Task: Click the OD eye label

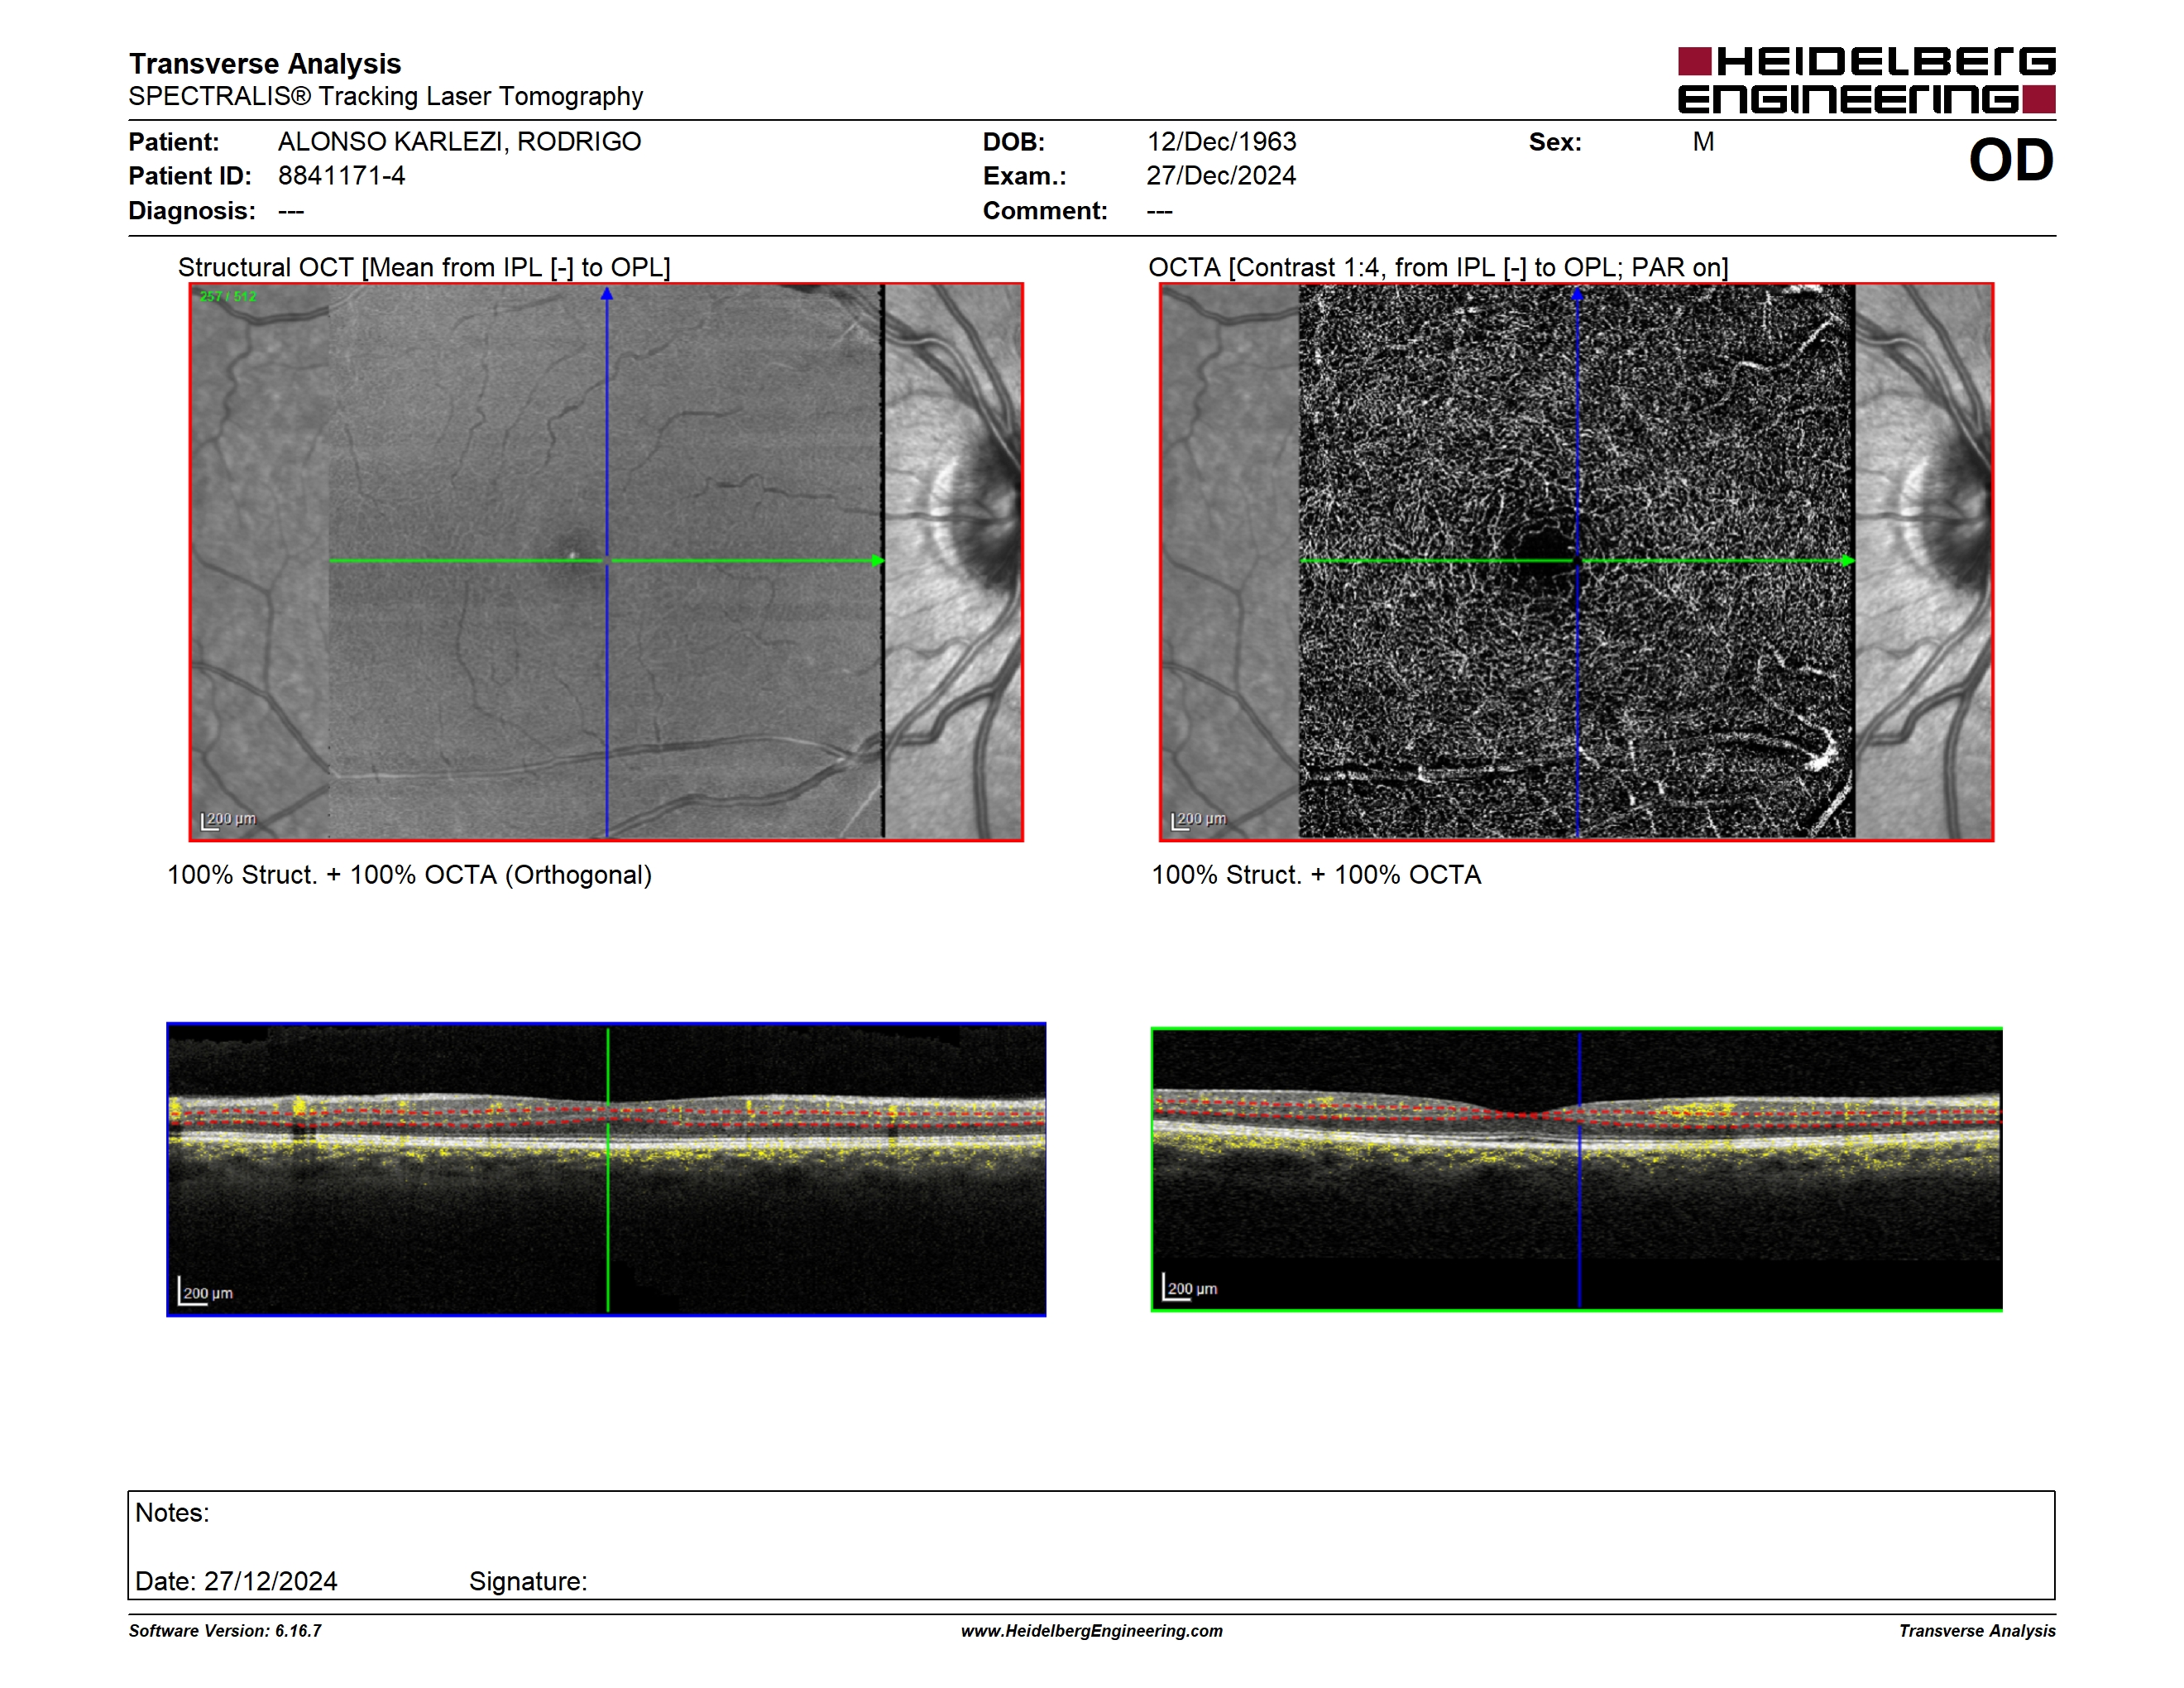Action: point(2011,160)
